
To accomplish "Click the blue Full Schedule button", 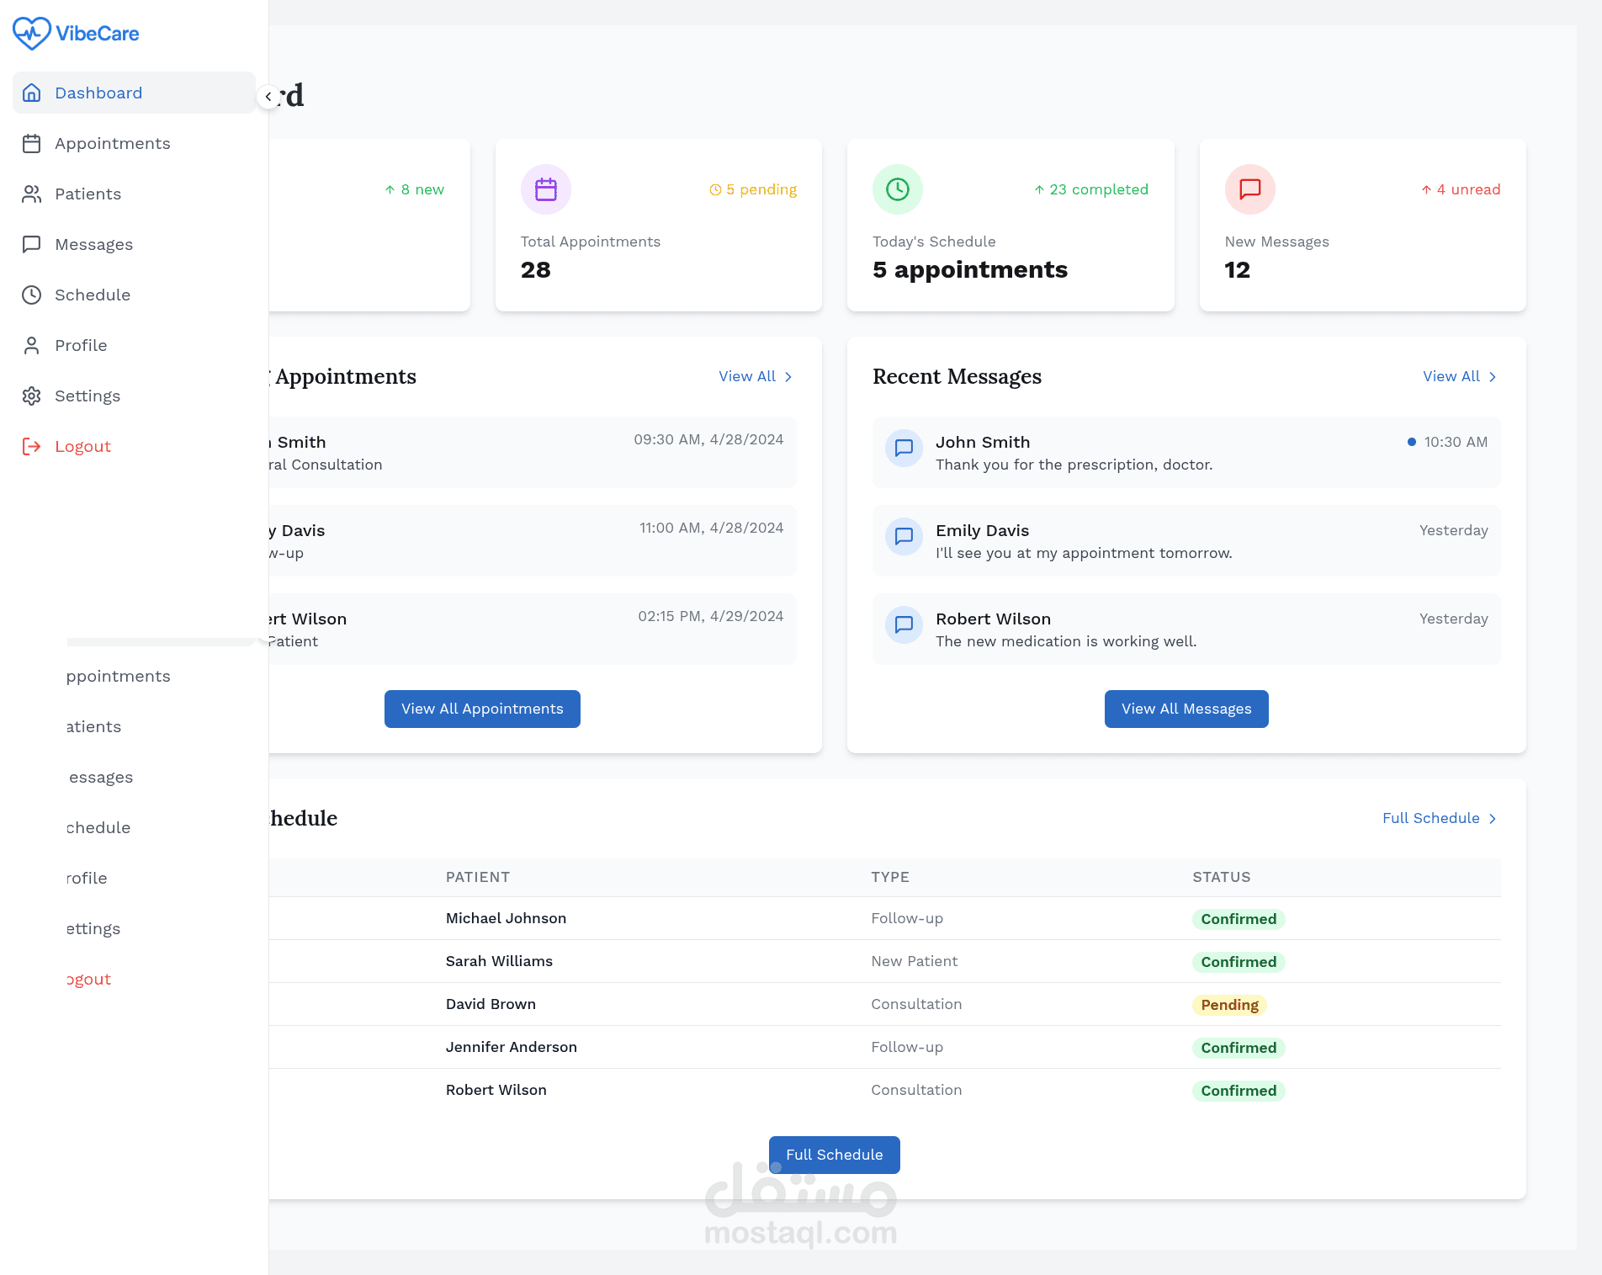I will pyautogui.click(x=835, y=1155).
